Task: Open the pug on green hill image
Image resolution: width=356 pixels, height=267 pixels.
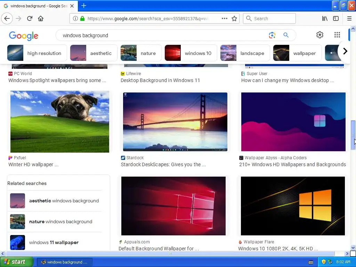Action: 60,122
